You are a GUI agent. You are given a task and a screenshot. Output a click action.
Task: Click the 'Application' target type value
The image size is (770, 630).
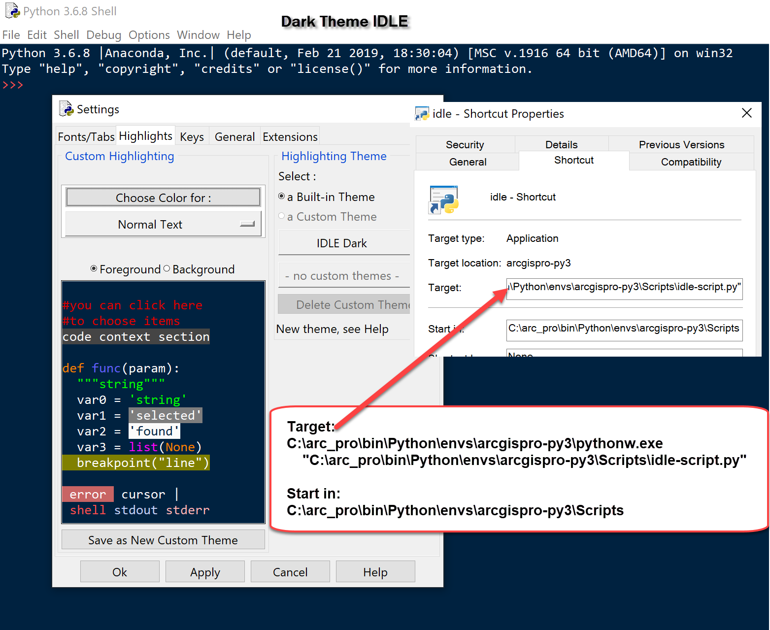click(x=533, y=238)
